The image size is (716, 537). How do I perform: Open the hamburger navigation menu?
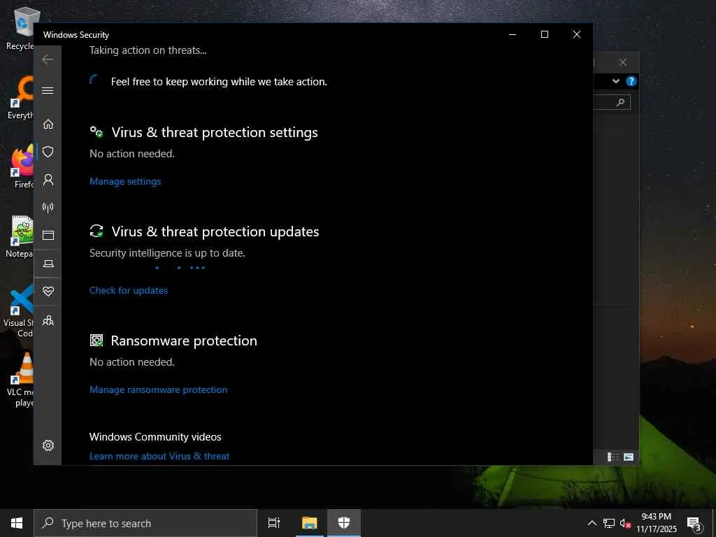point(48,90)
